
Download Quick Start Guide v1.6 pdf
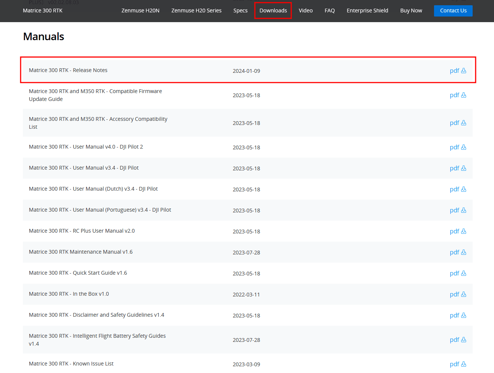click(x=458, y=273)
